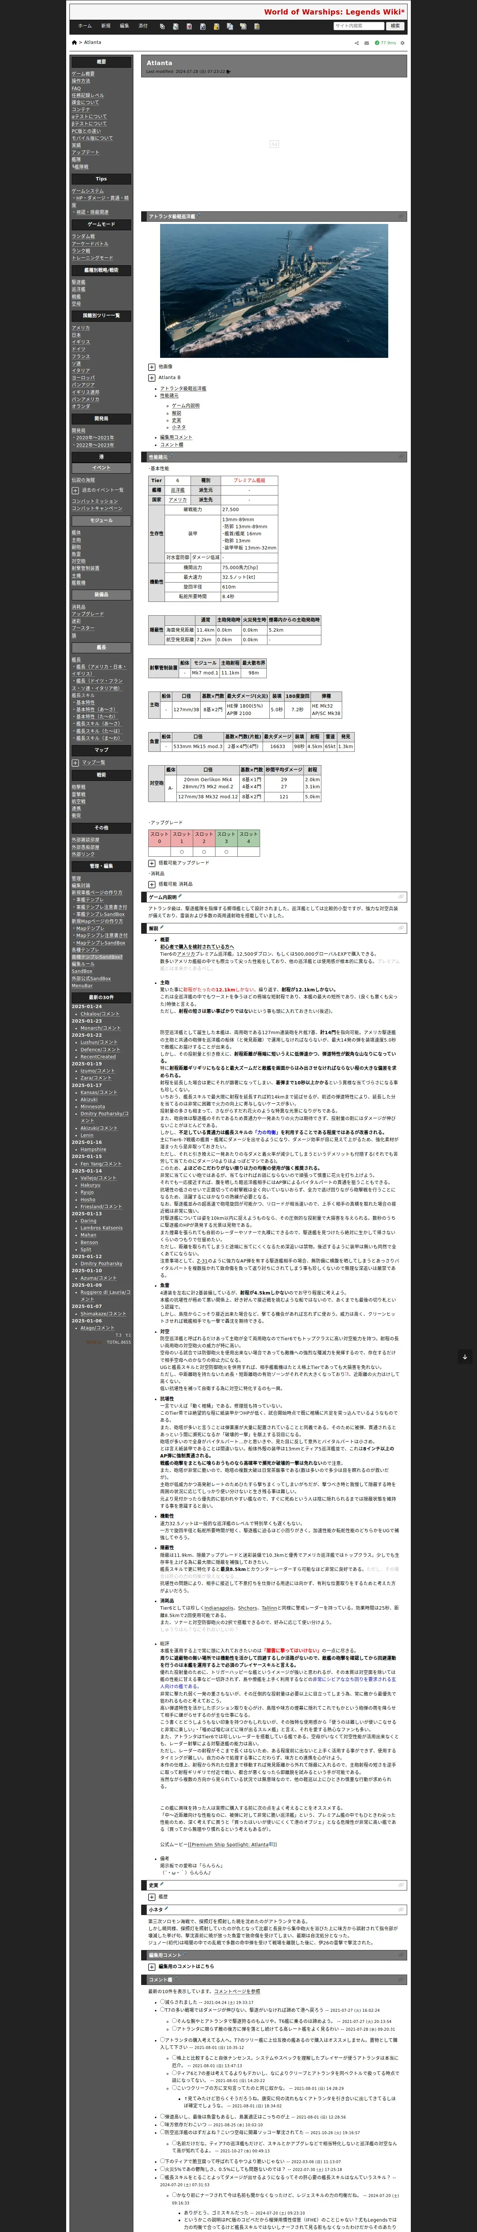The image size is (477, 2232).
Task: Open Chkalov/コメント in recent changes
Action: 100,1014
